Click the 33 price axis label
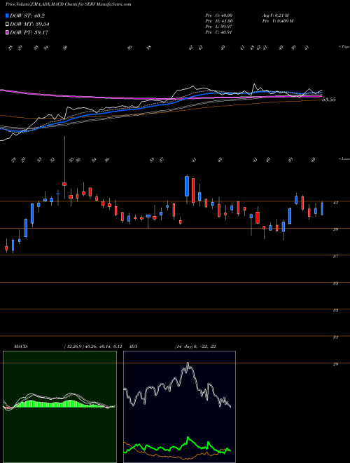Screen dimensions: 350x463 [x=335, y=310]
